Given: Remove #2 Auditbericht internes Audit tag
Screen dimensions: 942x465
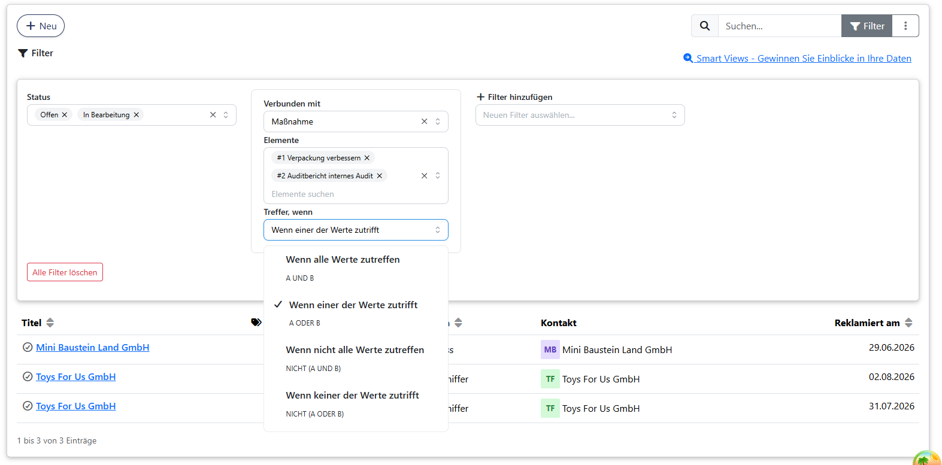Looking at the screenshot, I should point(380,176).
